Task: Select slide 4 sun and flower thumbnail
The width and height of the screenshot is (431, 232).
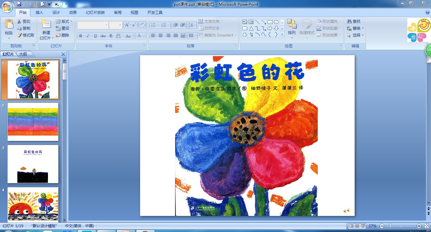Action: (x=33, y=204)
